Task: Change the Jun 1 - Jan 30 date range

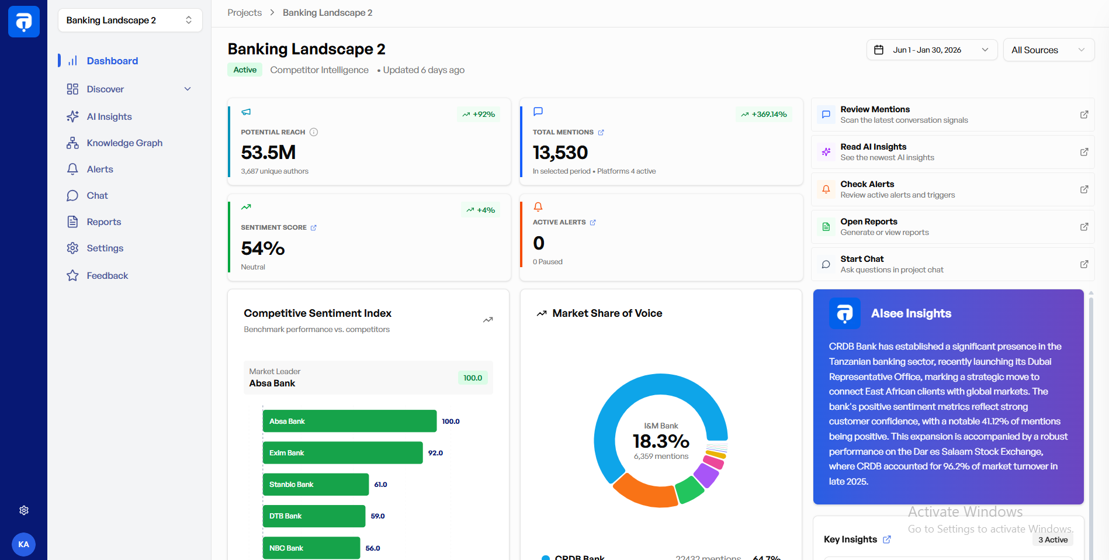Action: point(931,50)
